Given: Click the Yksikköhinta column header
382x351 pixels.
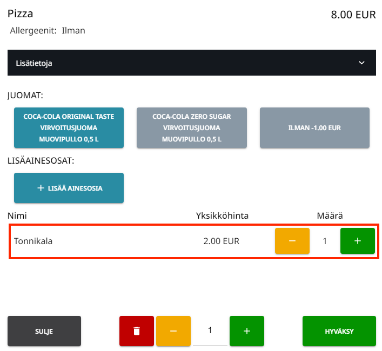Looking at the screenshot, I should [x=222, y=216].
